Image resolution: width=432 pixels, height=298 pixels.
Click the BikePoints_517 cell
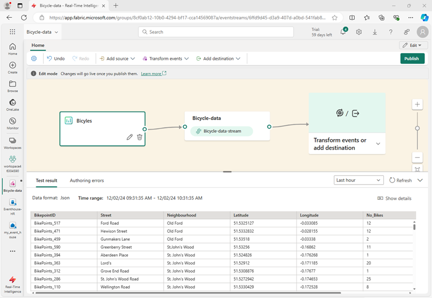(x=64, y=223)
